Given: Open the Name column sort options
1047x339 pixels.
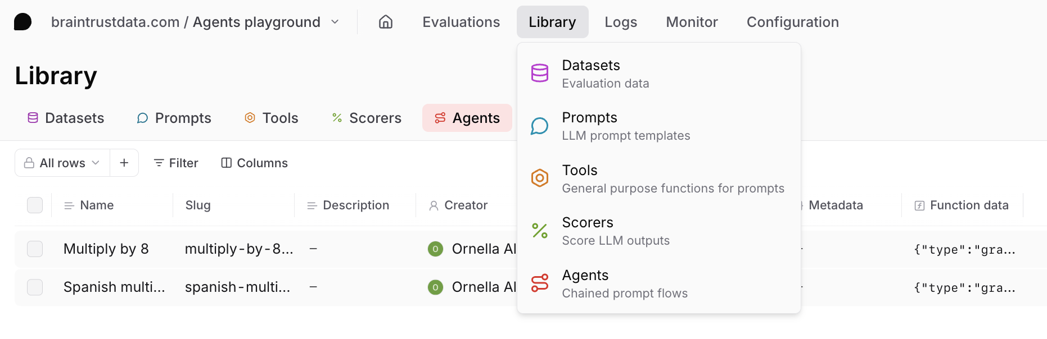Looking at the screenshot, I should (68, 205).
